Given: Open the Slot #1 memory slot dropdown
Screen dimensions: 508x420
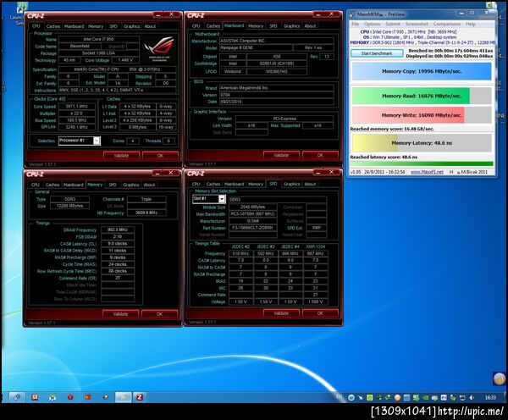Looking at the screenshot, I should (x=208, y=200).
